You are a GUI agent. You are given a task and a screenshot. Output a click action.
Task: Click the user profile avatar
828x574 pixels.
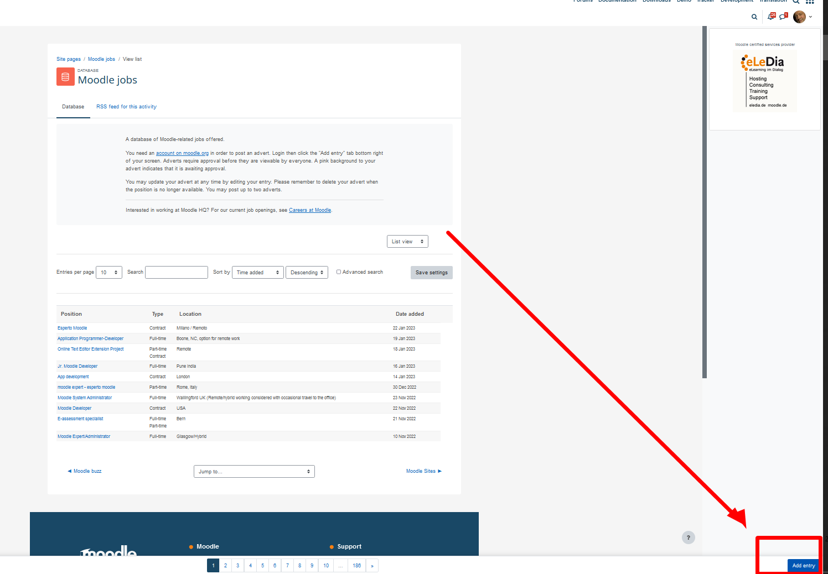799,17
